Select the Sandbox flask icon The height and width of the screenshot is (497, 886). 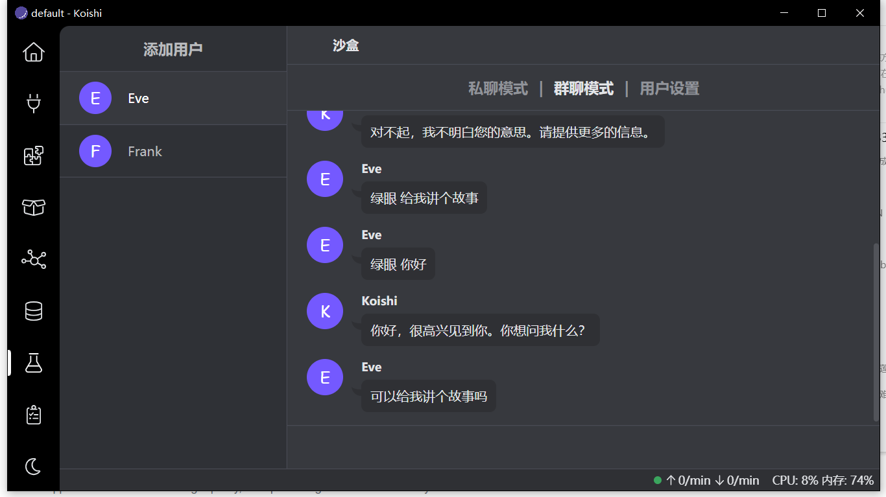[x=34, y=363]
